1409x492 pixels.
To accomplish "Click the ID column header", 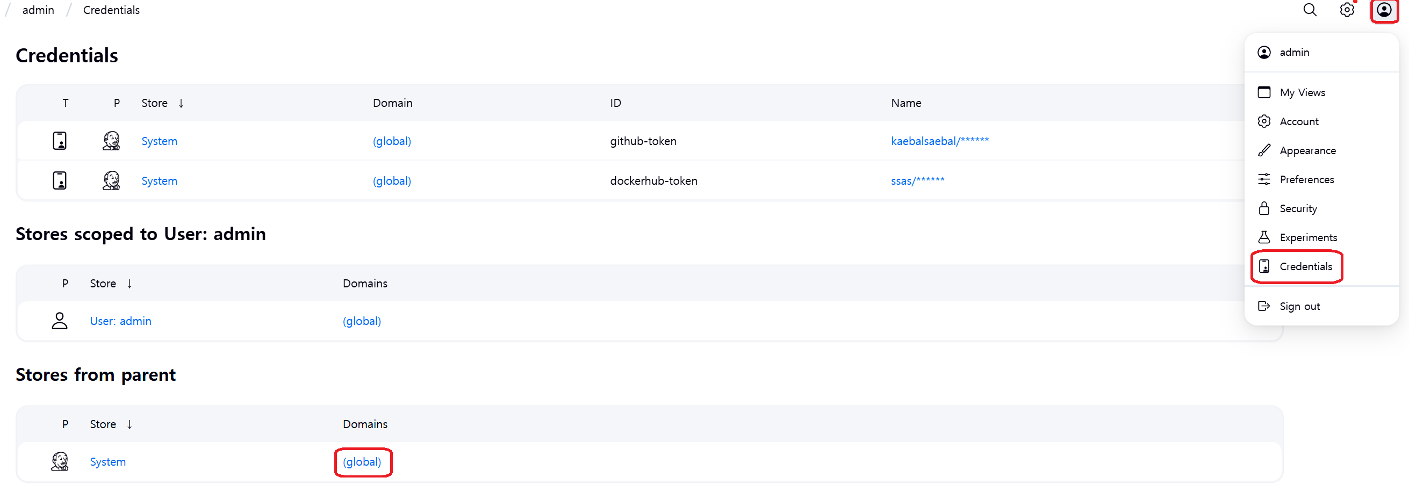I will click(615, 103).
